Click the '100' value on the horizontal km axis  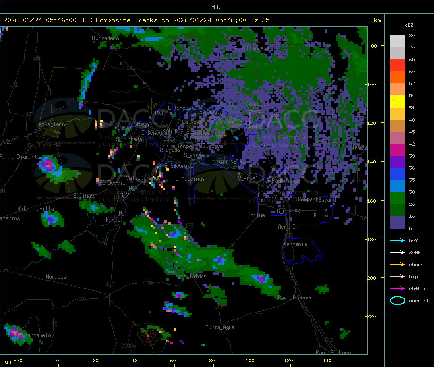pos(250,360)
